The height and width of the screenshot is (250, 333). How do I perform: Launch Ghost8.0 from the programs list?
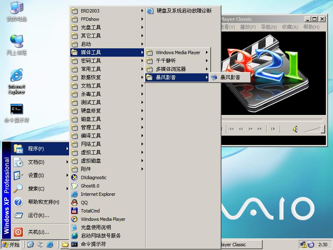tap(107, 186)
